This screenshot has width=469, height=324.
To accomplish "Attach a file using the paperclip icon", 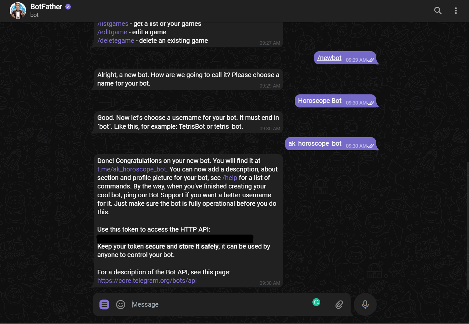I will point(339,304).
